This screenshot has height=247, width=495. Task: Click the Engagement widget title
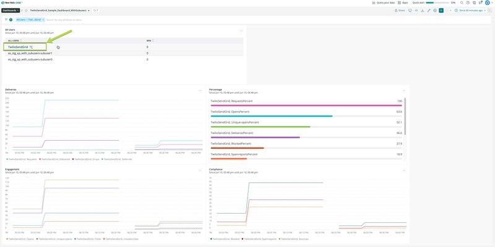(x=11, y=169)
